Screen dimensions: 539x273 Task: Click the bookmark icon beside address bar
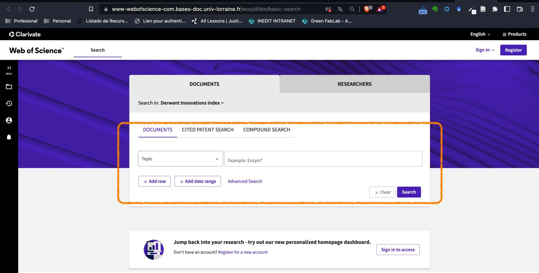tap(91, 9)
